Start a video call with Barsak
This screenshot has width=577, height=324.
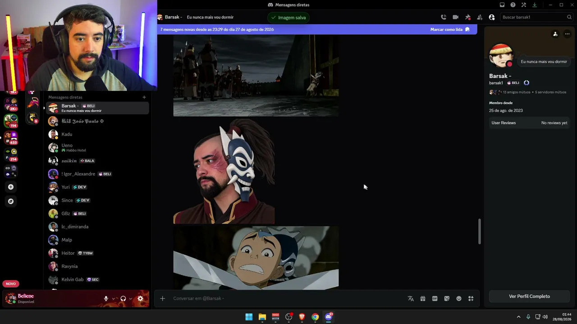[455, 17]
